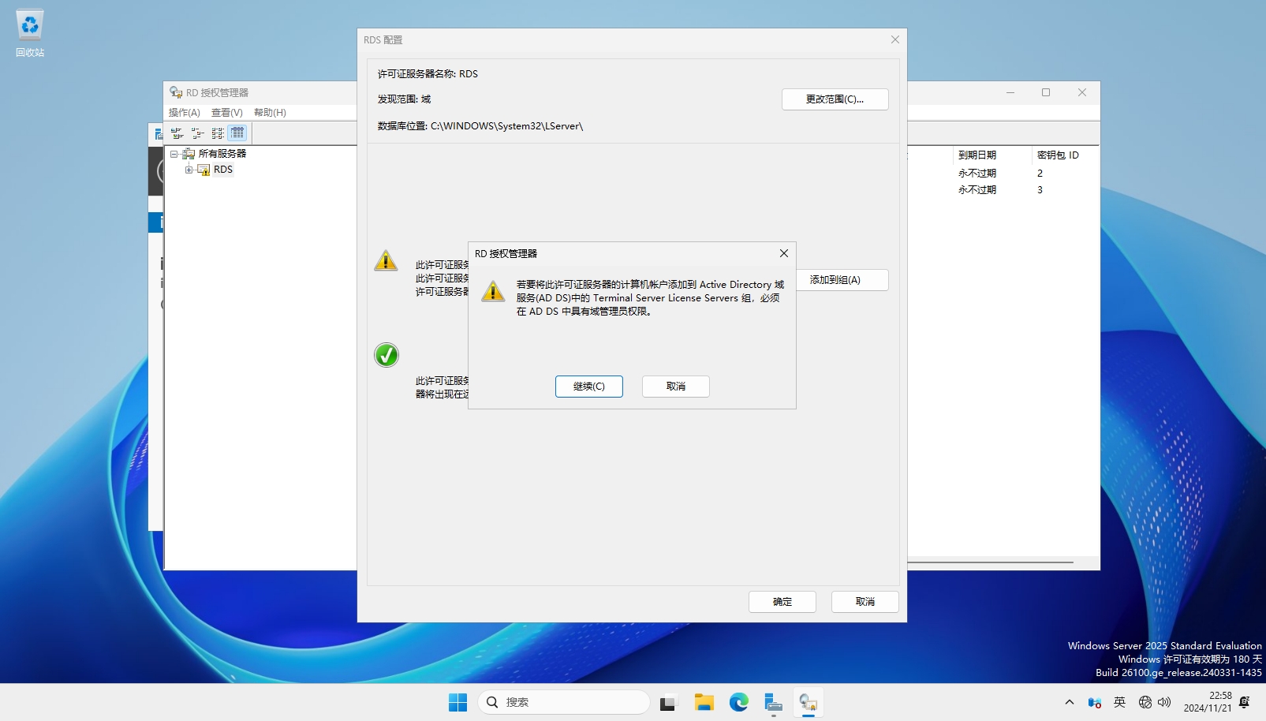Open the 查看(V) menu
Screen dimensions: 1266x721
click(x=226, y=113)
